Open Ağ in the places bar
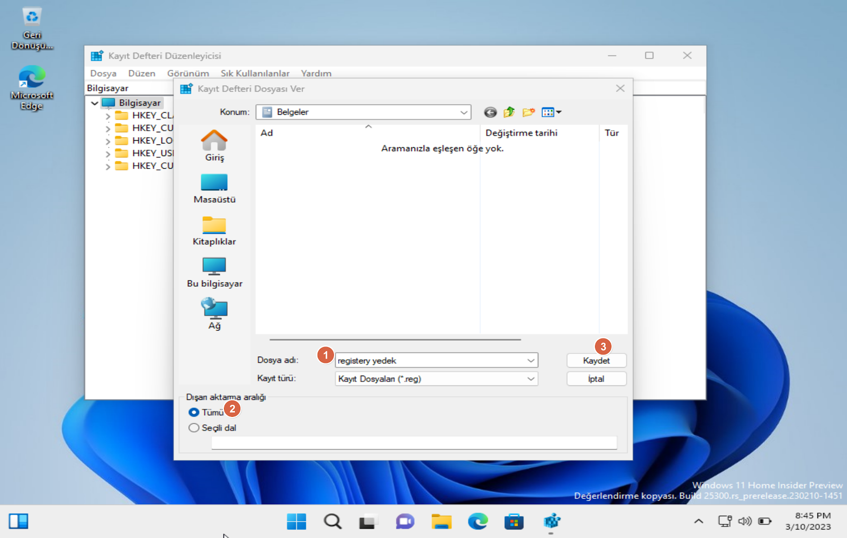847x538 pixels. [x=214, y=314]
